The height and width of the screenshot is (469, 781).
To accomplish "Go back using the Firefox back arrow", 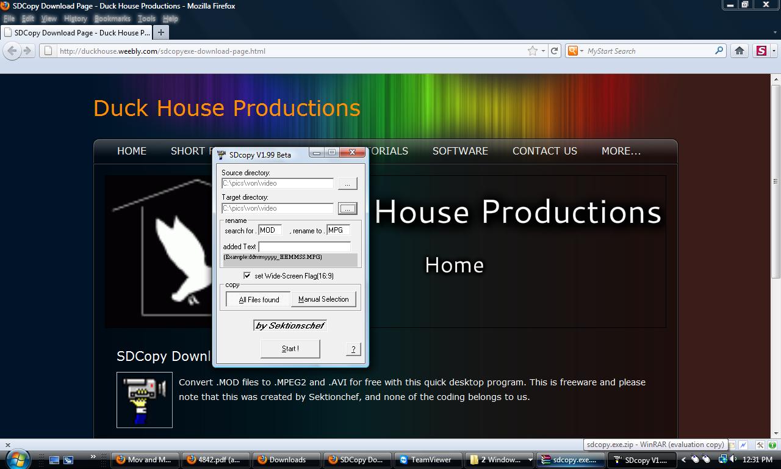I will tap(12, 51).
